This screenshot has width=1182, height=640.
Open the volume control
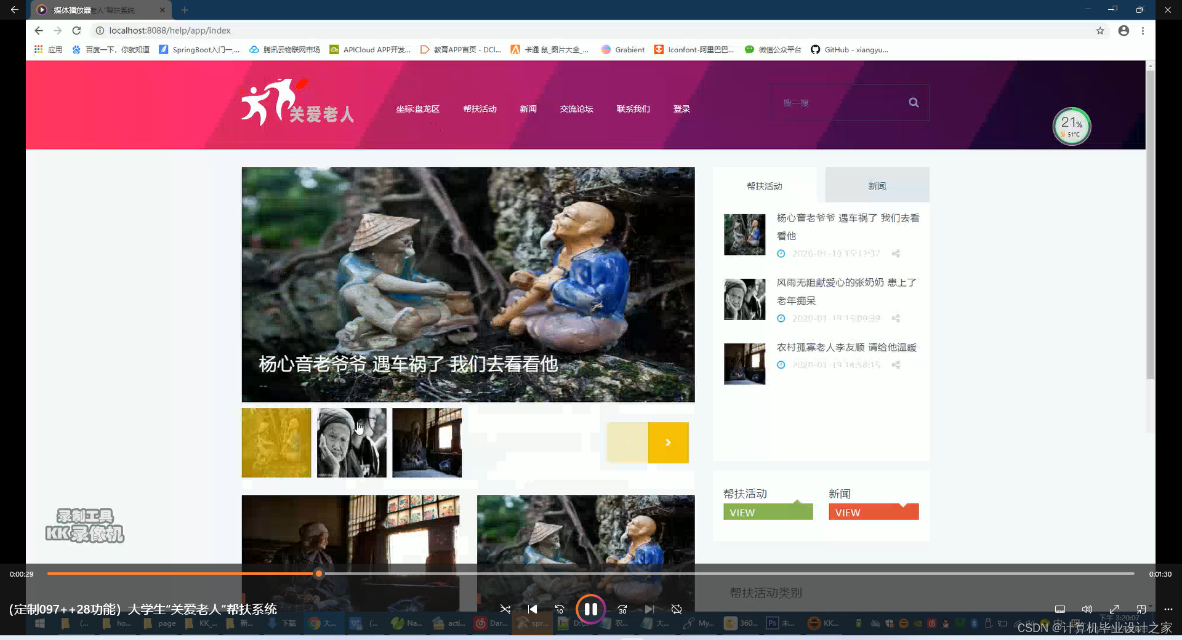pyautogui.click(x=1087, y=609)
